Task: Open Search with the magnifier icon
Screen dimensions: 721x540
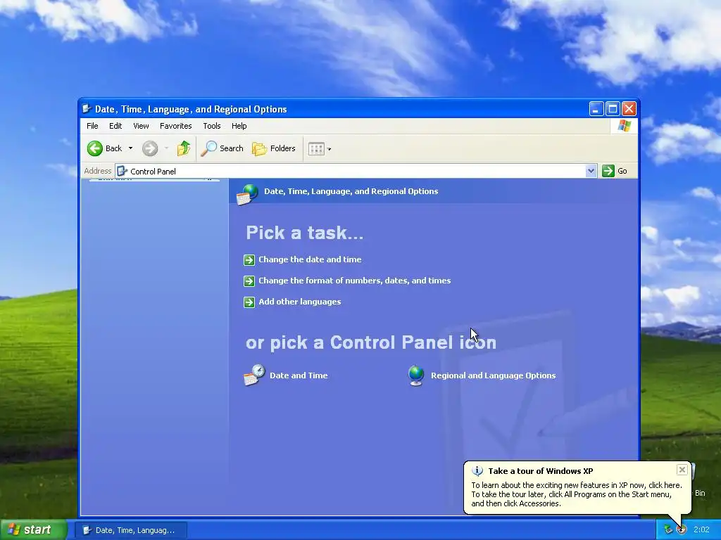Action: click(x=222, y=148)
